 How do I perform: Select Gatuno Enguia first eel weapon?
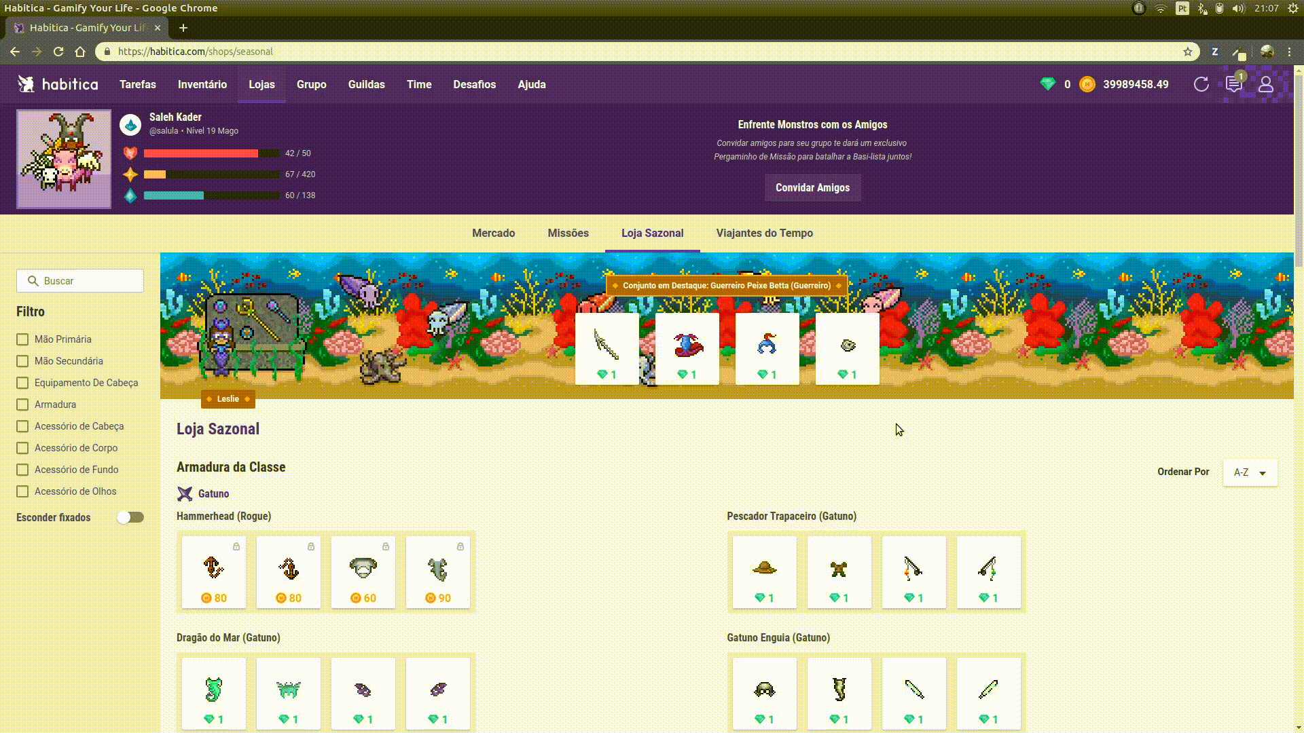[914, 694]
